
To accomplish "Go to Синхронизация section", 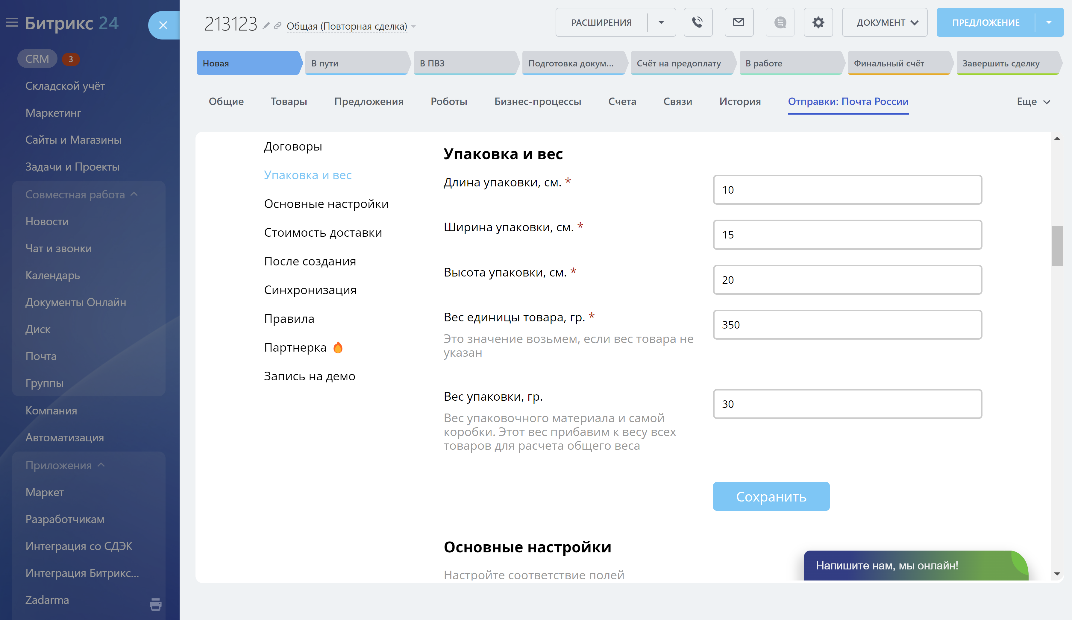I will [310, 290].
